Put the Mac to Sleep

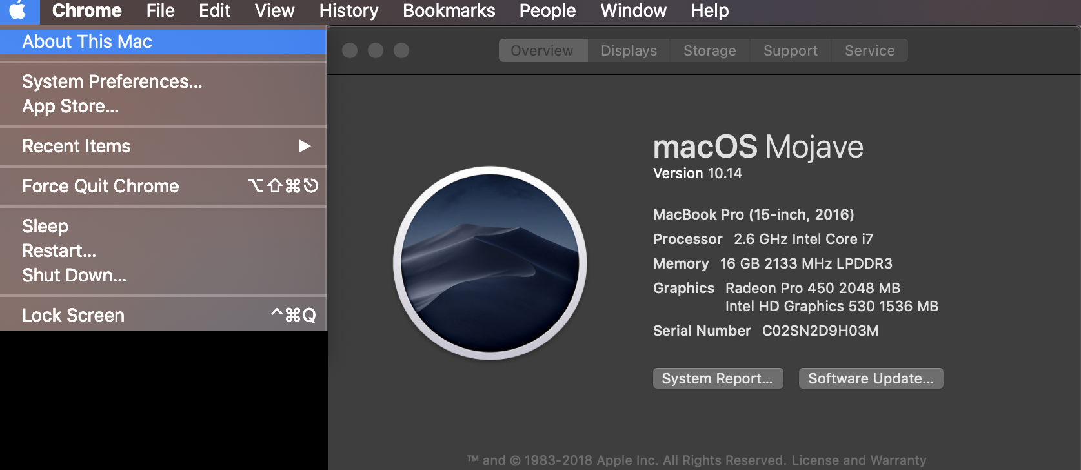tap(45, 227)
